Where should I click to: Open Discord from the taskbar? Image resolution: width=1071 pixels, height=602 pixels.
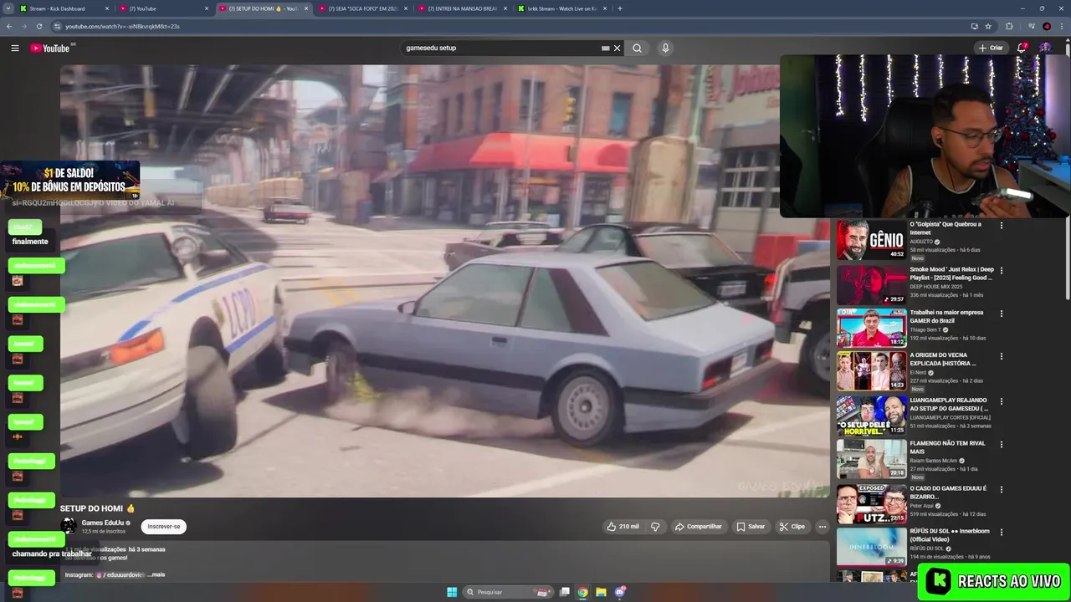pyautogui.click(x=620, y=592)
